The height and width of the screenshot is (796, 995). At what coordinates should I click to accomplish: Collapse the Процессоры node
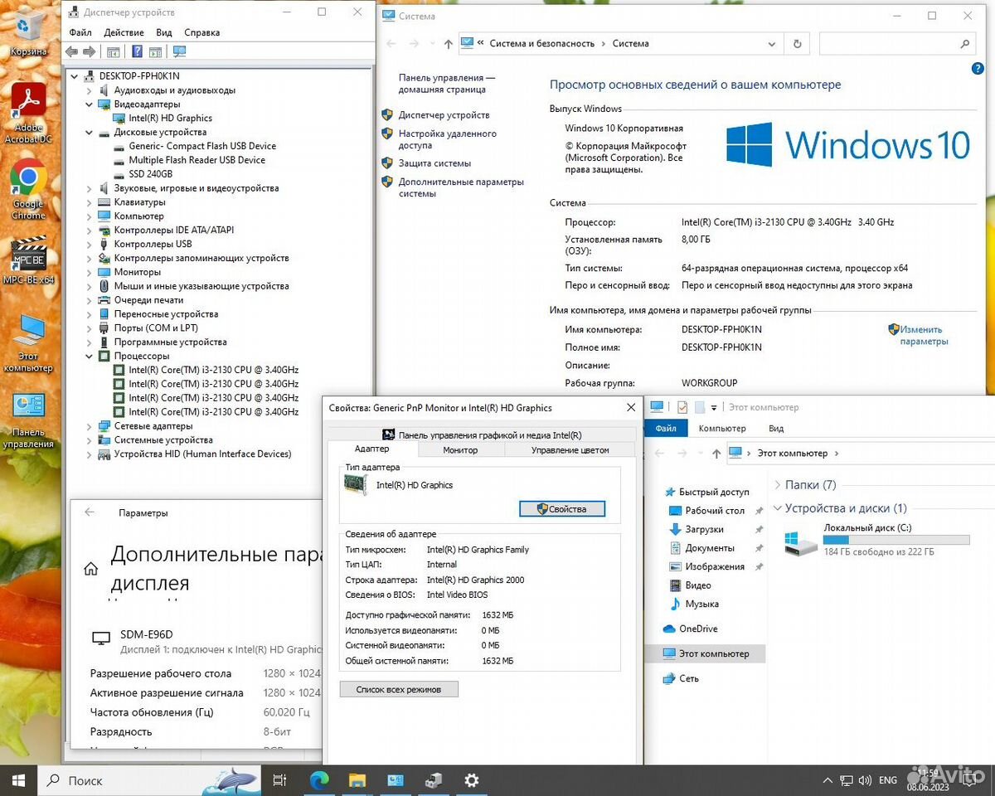tap(90, 357)
